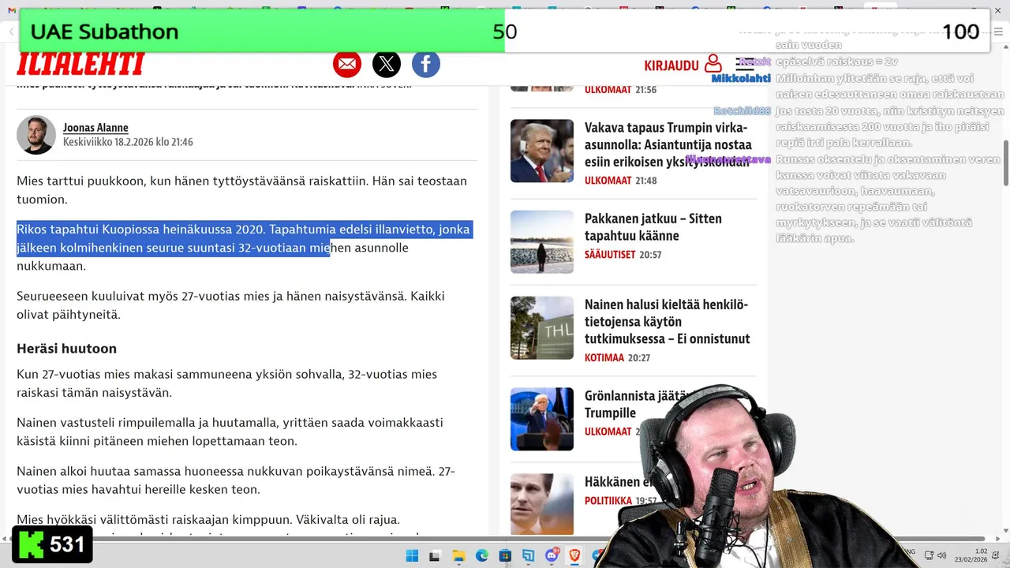Open the Windows Start menu

pos(412,556)
